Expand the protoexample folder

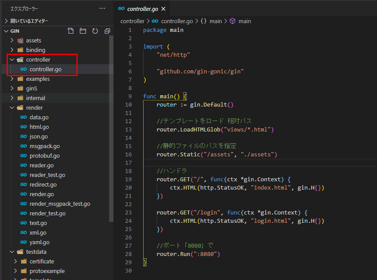[x=15, y=271]
